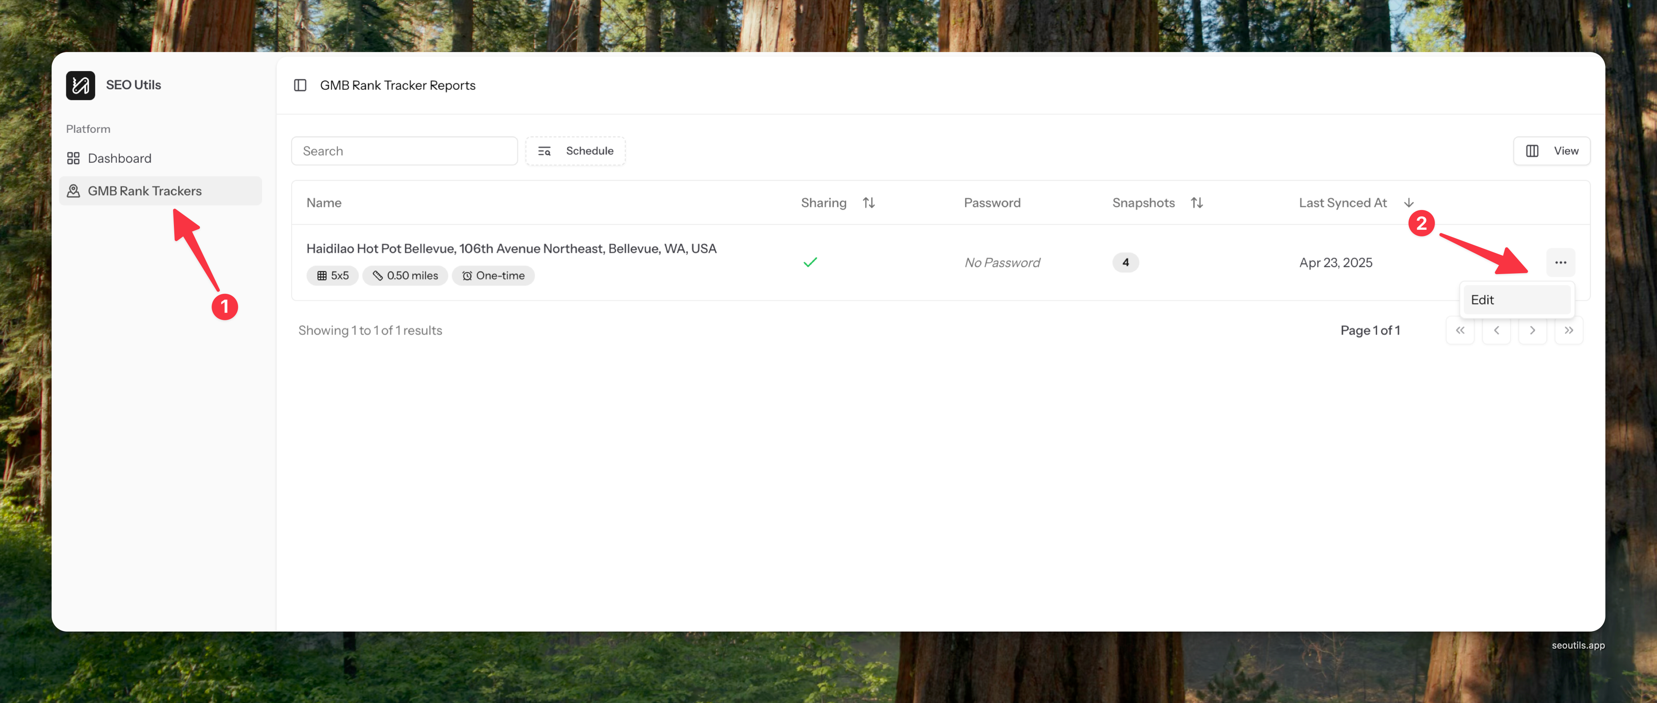Open the View columns dropdown
The width and height of the screenshot is (1657, 703).
(1551, 151)
